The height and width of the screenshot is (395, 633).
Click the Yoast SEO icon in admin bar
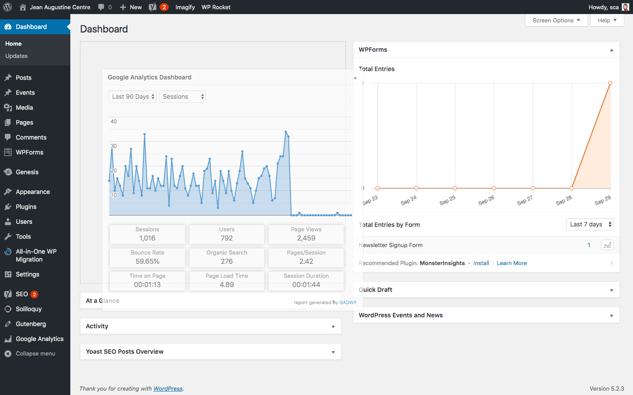pos(153,7)
